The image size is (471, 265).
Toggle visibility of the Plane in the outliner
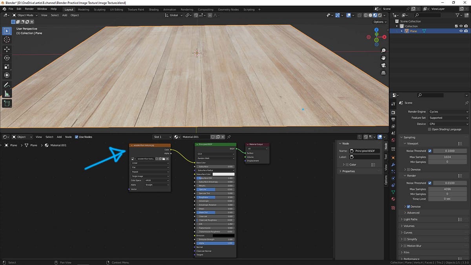click(461, 31)
